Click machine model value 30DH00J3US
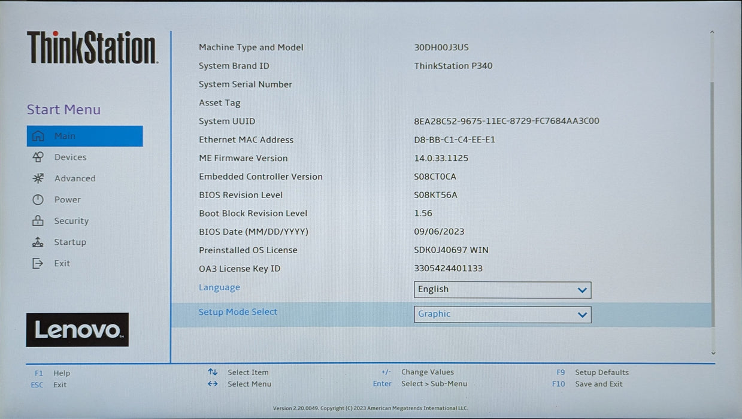 click(x=441, y=47)
